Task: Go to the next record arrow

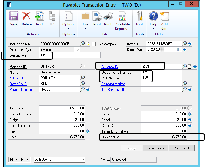Action: tap(23, 160)
